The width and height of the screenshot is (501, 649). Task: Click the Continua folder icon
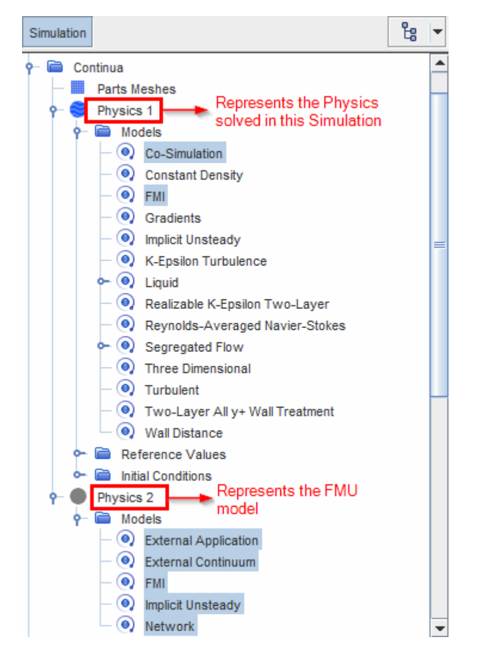click(55, 67)
